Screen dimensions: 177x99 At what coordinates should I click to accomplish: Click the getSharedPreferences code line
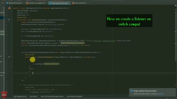[x=76, y=41]
